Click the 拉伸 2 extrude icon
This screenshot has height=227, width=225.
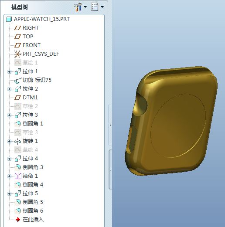[18, 89]
